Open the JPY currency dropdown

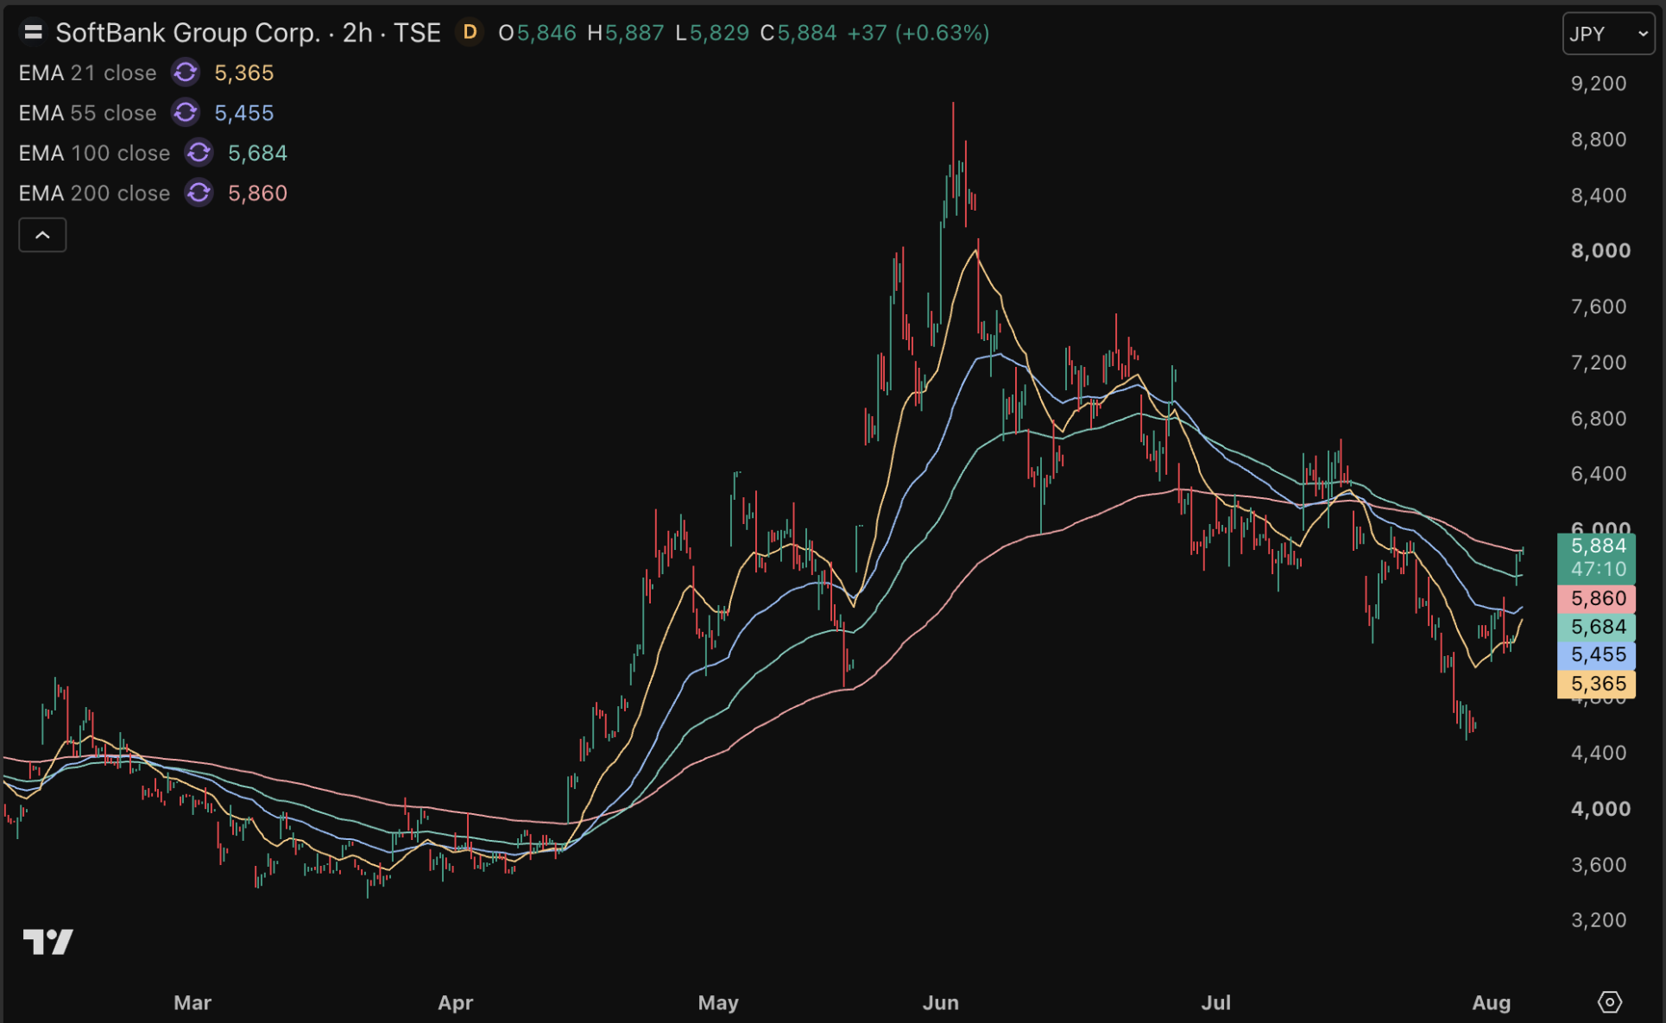pos(1608,34)
